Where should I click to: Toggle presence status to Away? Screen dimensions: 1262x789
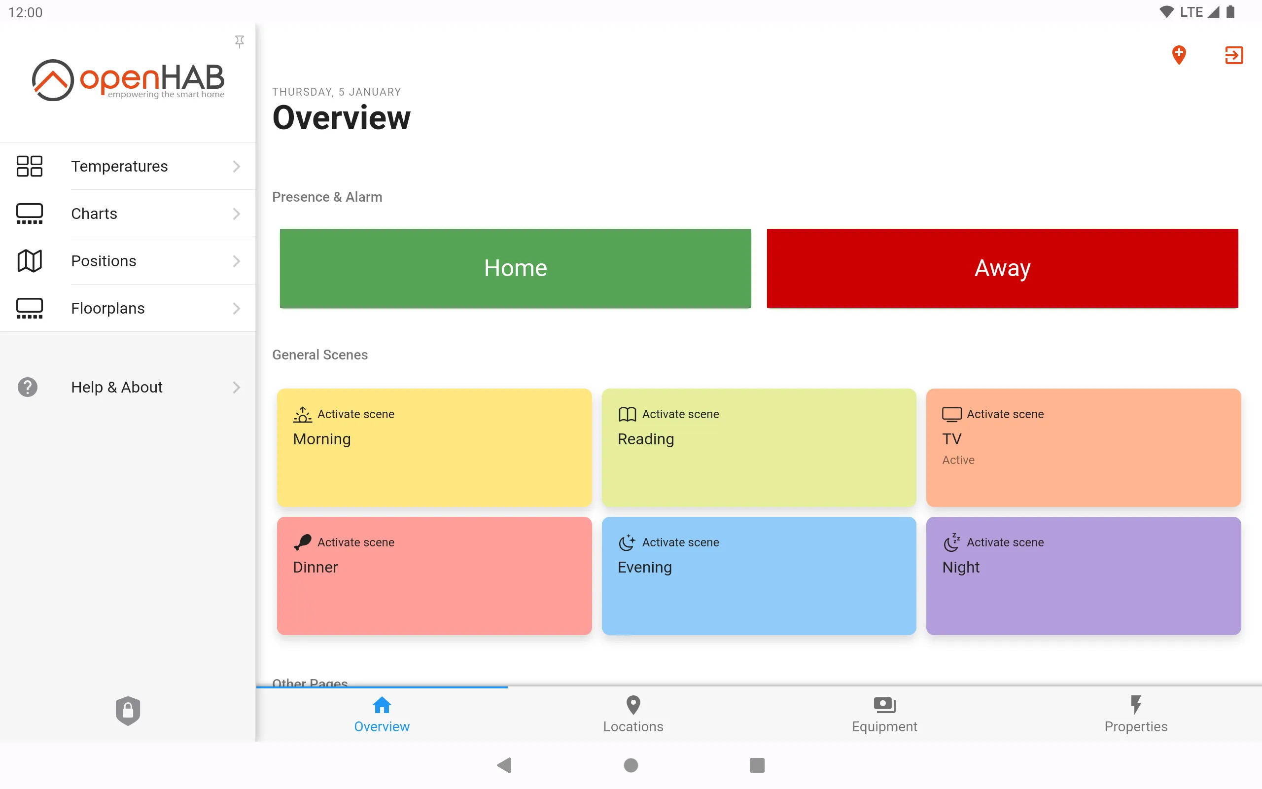(1002, 268)
